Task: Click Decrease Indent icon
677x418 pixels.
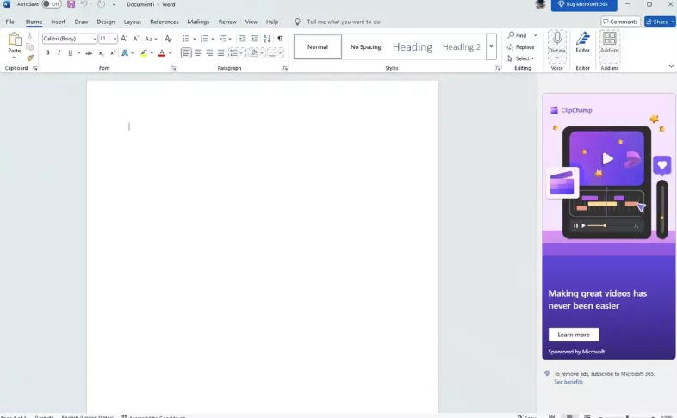Action: click(x=243, y=39)
